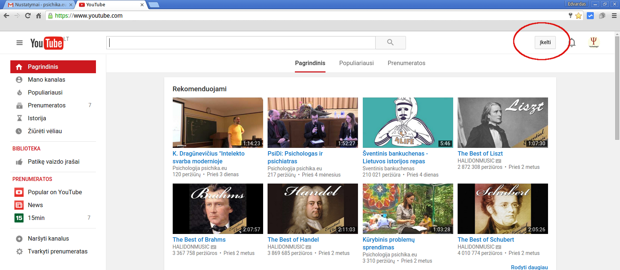
Task: Open The Best of Liszt video title
Action: pos(480,153)
